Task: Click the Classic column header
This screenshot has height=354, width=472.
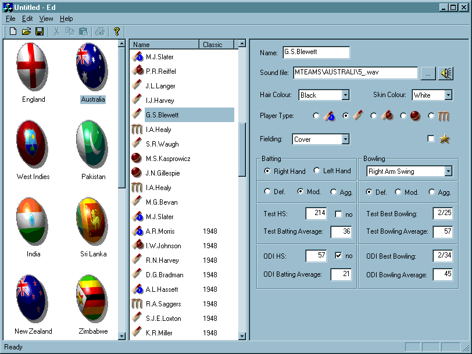Action: click(x=216, y=45)
